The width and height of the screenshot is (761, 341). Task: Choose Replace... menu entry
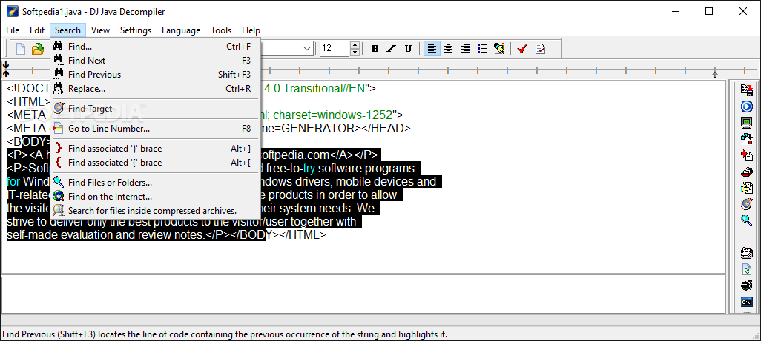pos(155,89)
